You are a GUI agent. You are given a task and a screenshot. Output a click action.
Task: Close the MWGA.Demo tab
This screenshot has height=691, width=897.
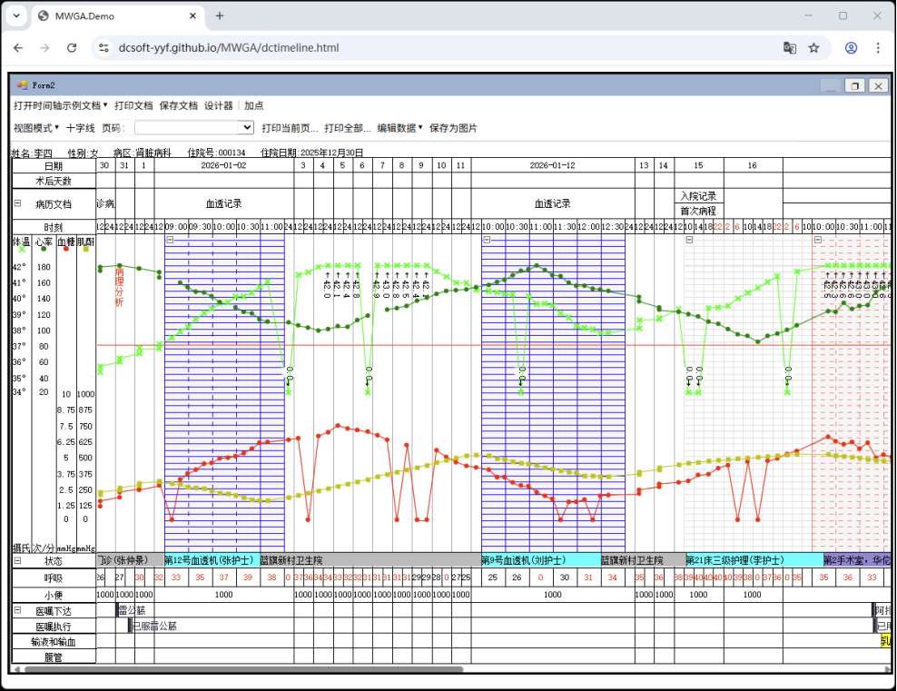(x=192, y=16)
